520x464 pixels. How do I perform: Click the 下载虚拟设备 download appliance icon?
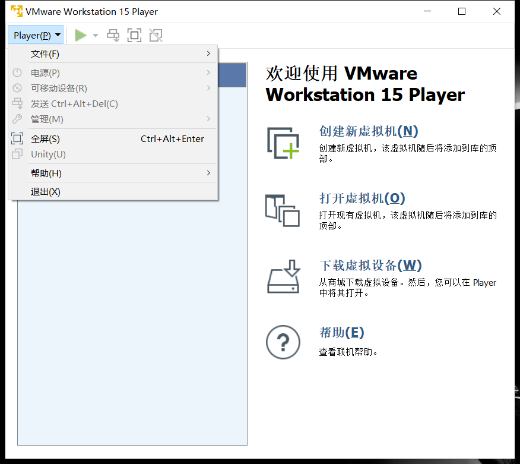(283, 276)
